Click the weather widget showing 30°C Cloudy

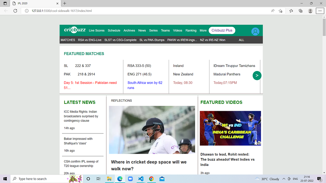267,179
